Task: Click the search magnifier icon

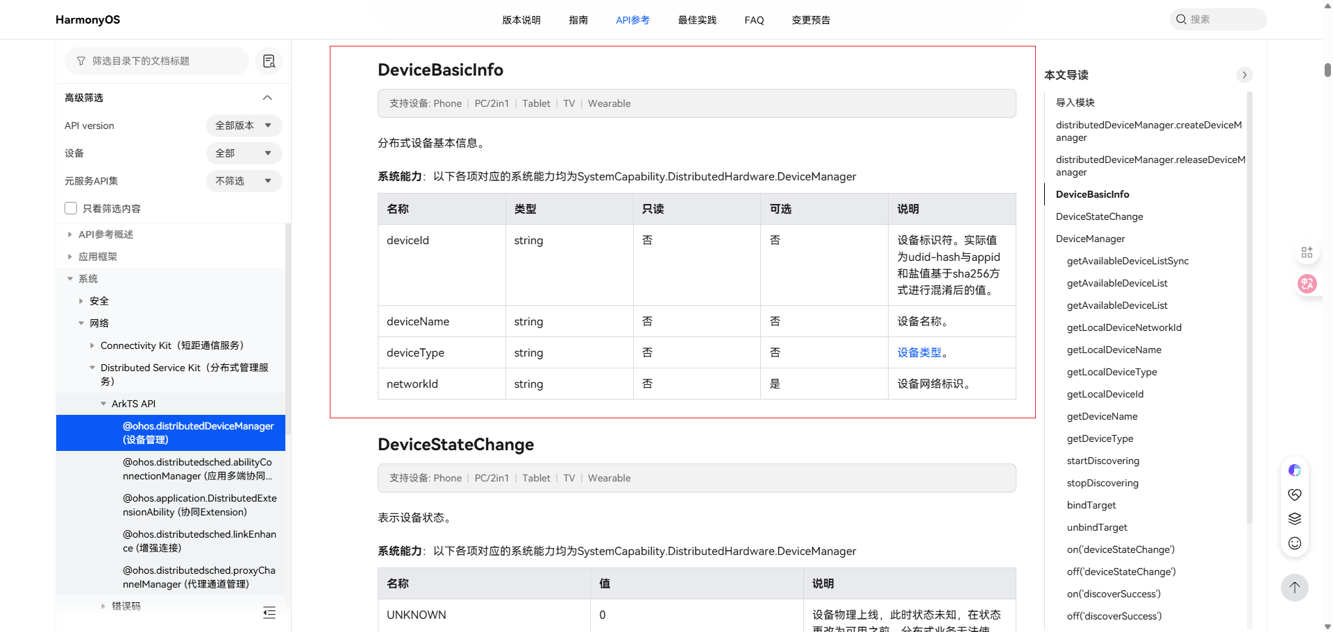Action: click(x=1181, y=19)
